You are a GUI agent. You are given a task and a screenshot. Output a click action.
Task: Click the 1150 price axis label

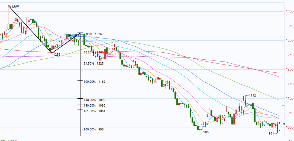pos(289,84)
